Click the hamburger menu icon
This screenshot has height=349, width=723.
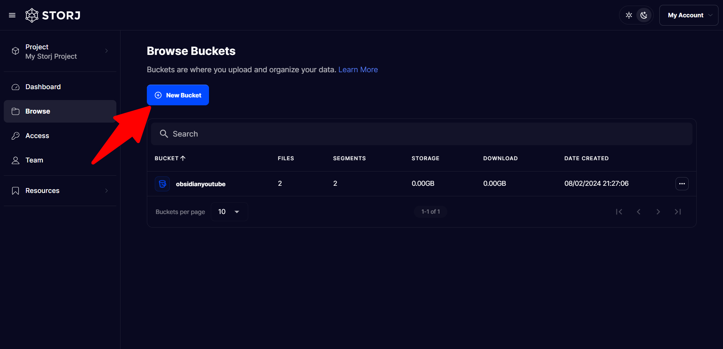point(12,15)
